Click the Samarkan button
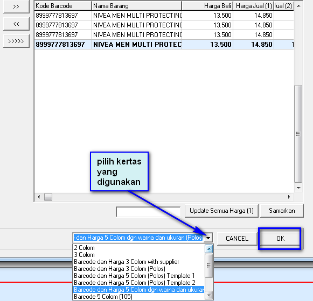This screenshot has width=313, height=301. [x=282, y=211]
